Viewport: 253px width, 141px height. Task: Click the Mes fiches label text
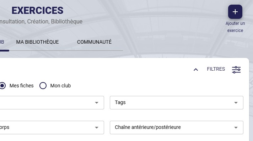(21, 86)
